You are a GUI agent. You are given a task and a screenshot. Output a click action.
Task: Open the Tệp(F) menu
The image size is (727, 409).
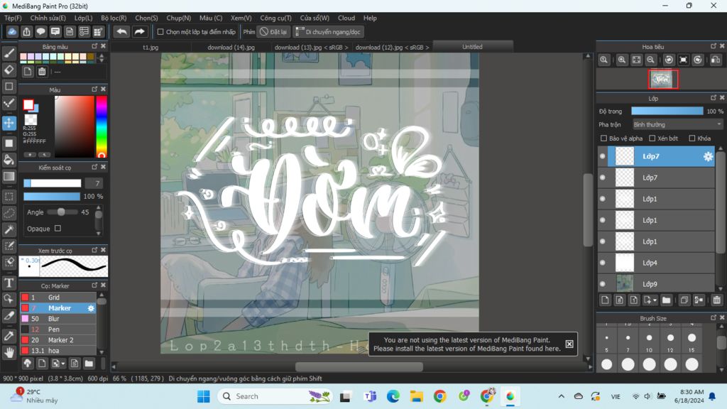(x=13, y=18)
